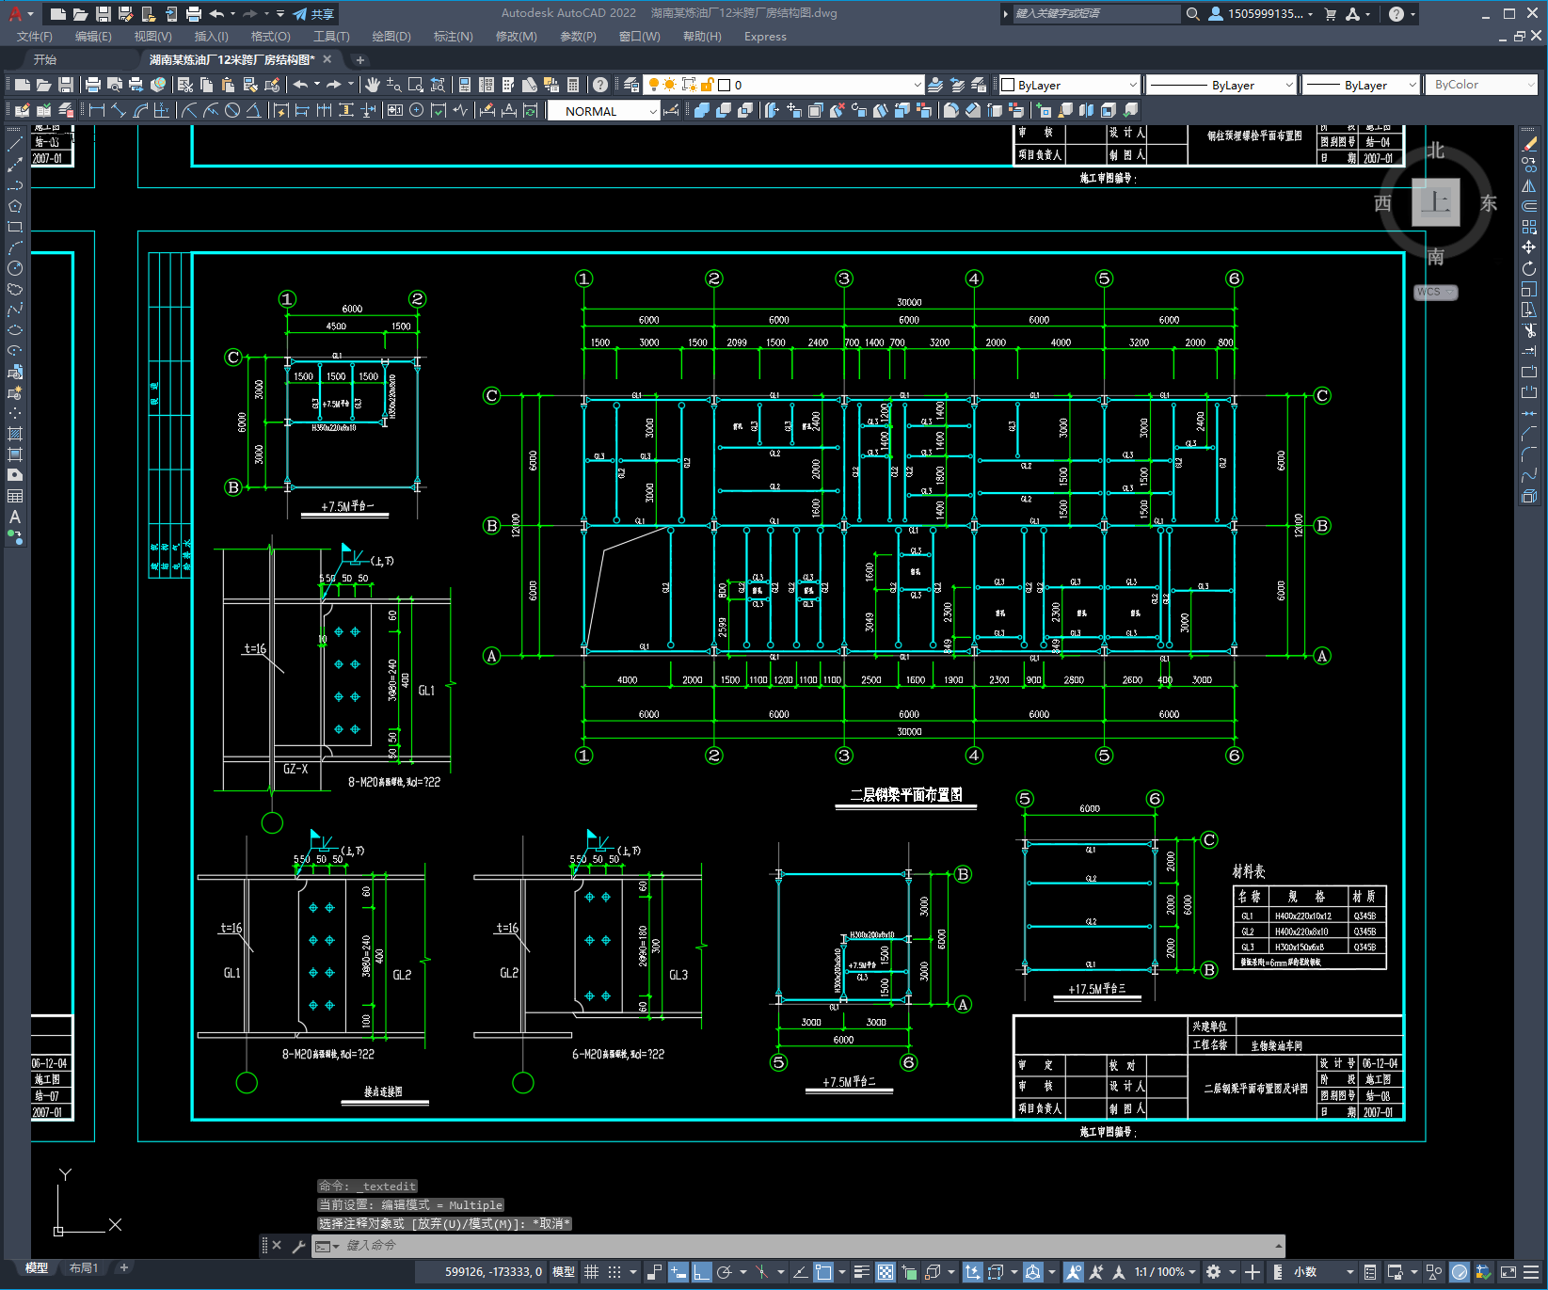Viewport: 1548px width, 1290px height.
Task: Click the Move tool in modify toolbar
Action: tap(1529, 247)
